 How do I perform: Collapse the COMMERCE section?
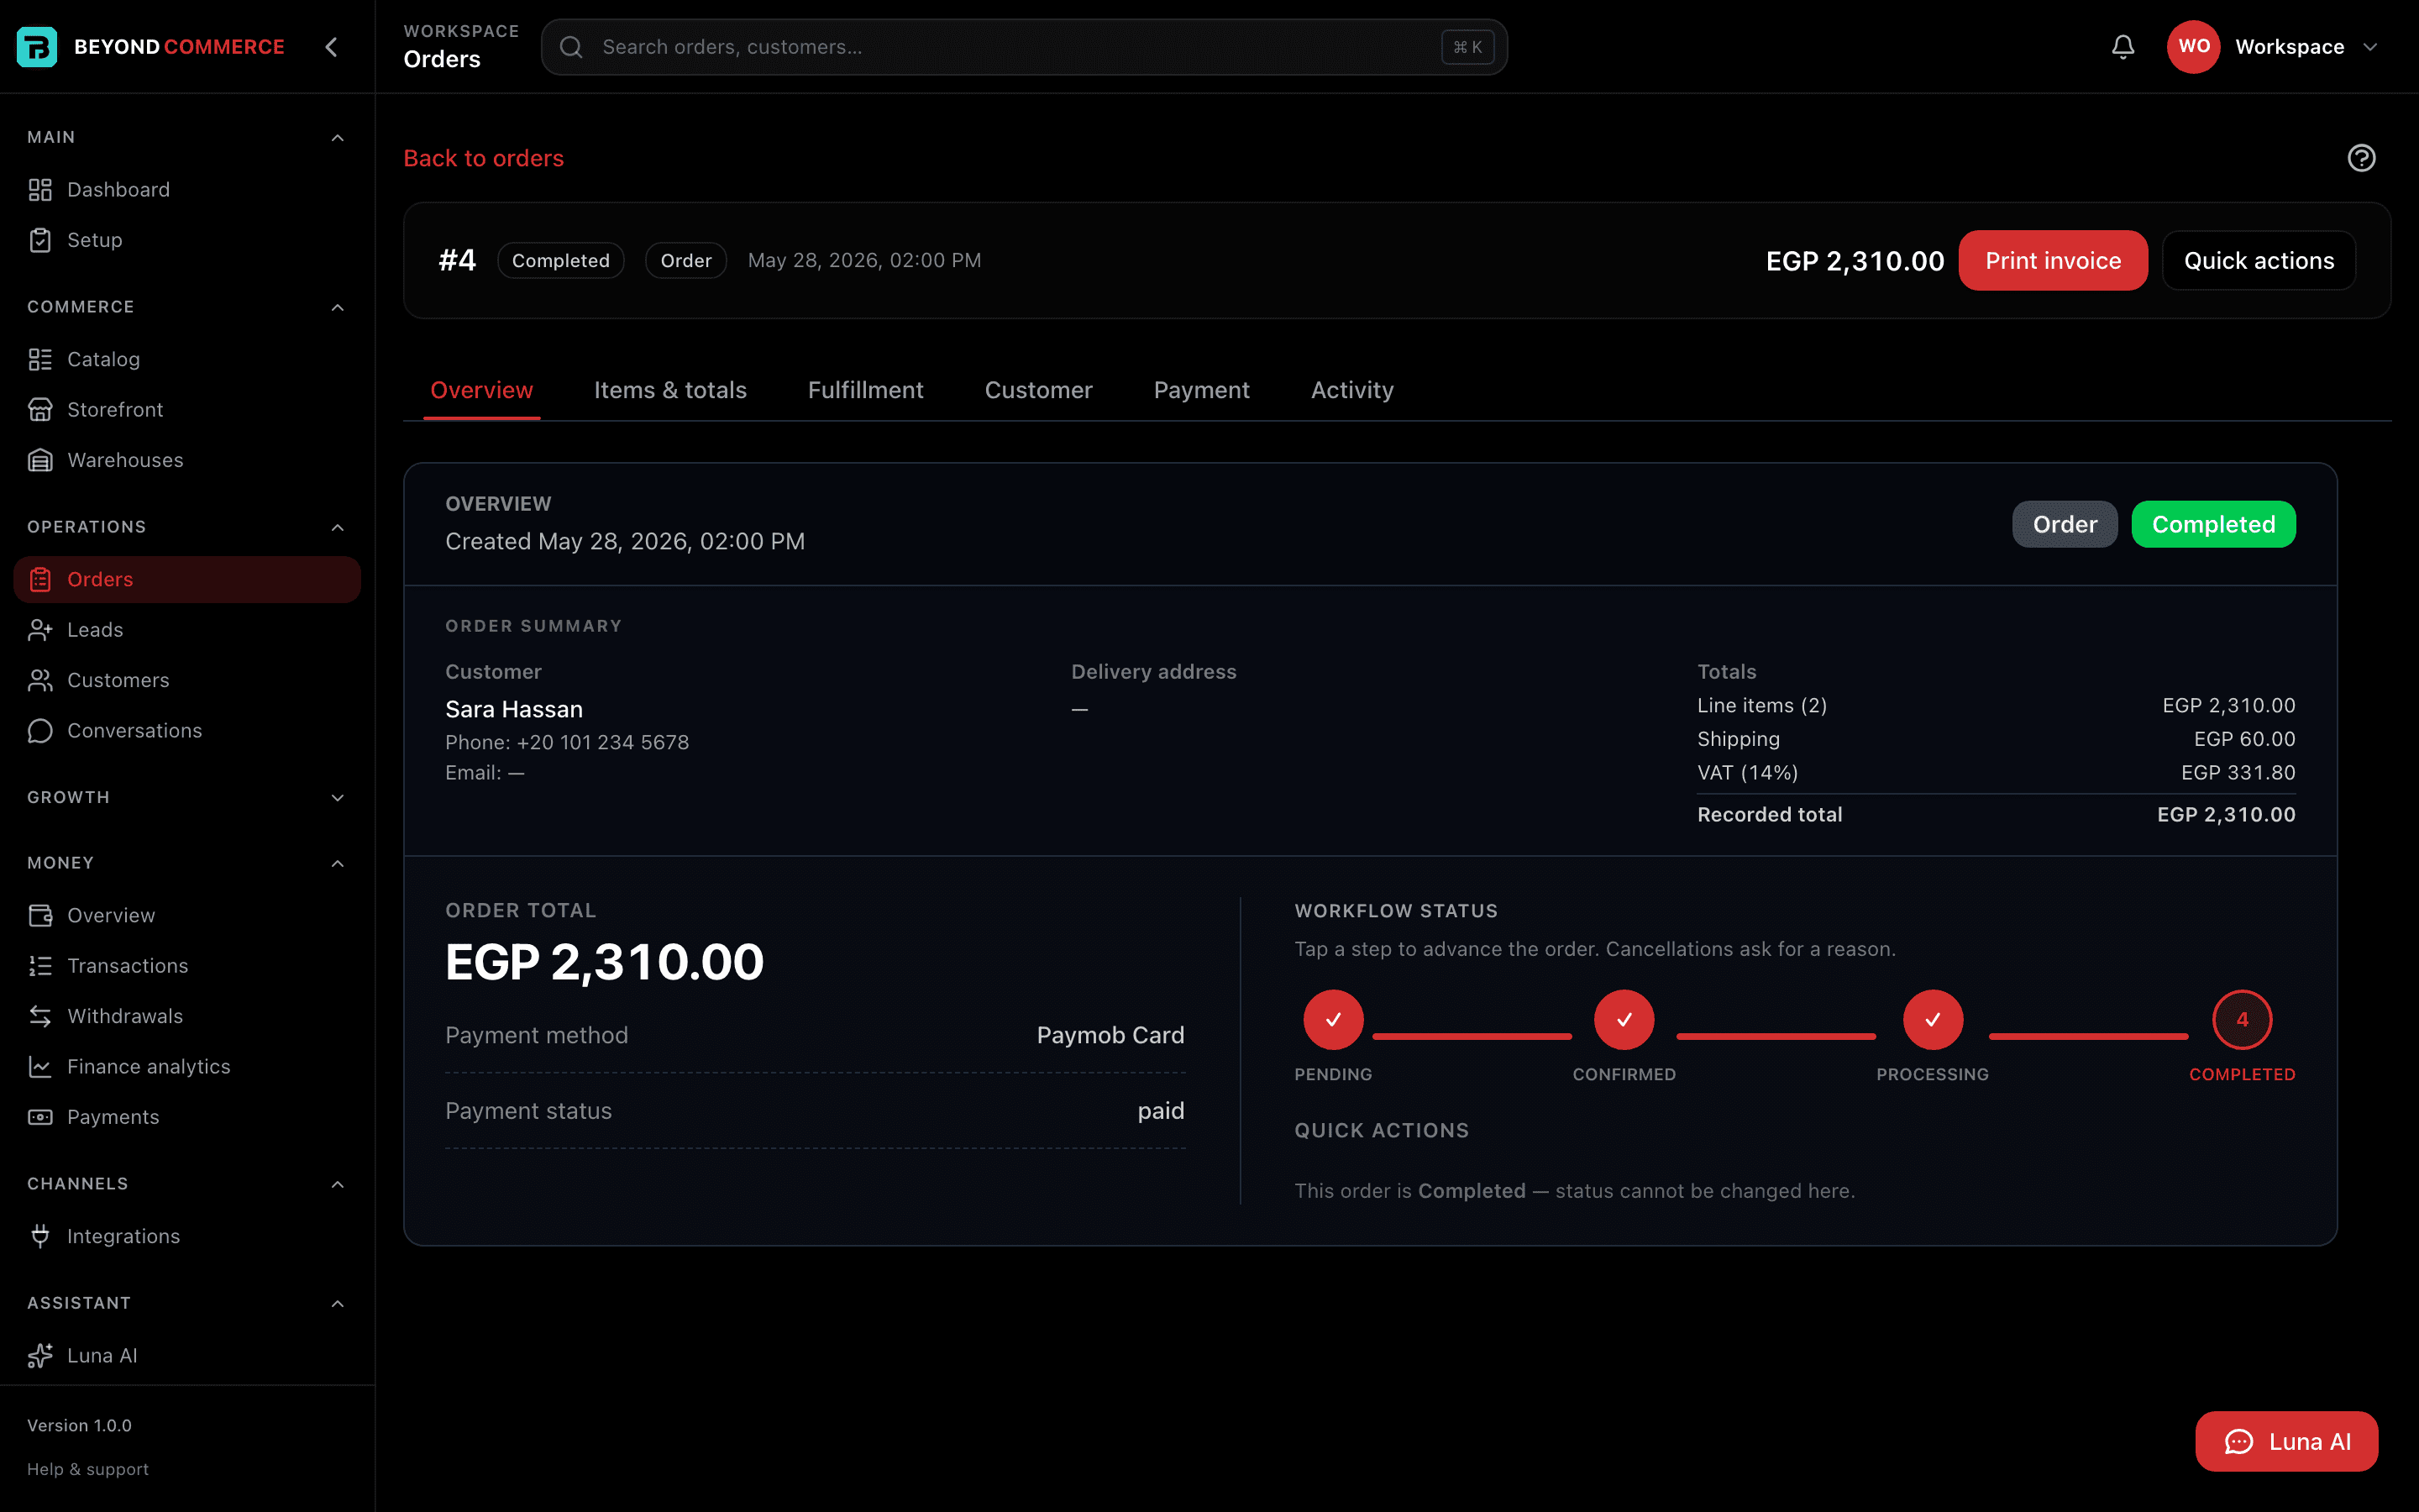pyautogui.click(x=338, y=307)
